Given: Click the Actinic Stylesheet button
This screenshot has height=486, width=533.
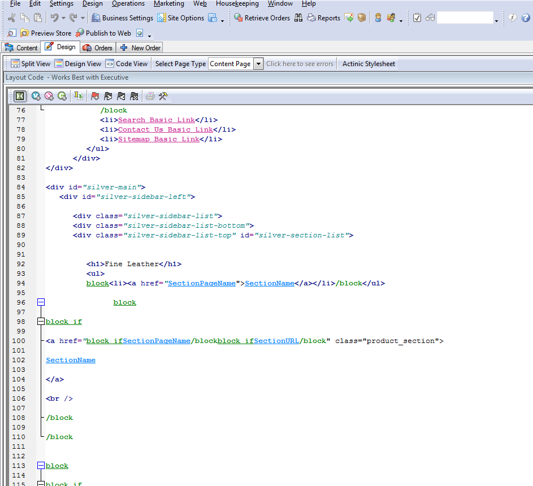Looking at the screenshot, I should 369,64.
